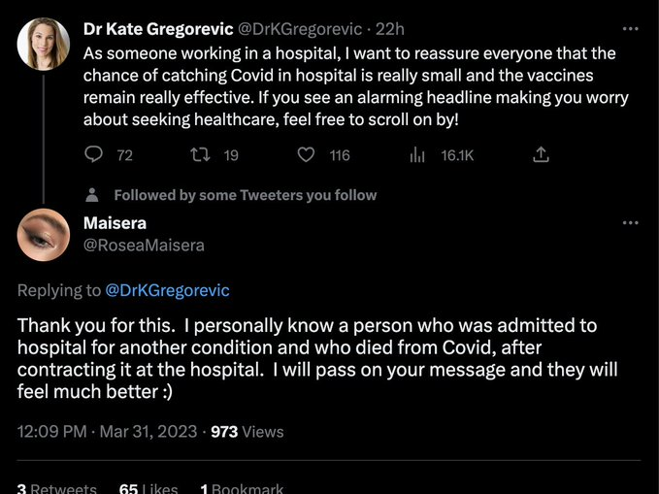Share Dr Kate Gregorevic's tweet

(x=542, y=154)
